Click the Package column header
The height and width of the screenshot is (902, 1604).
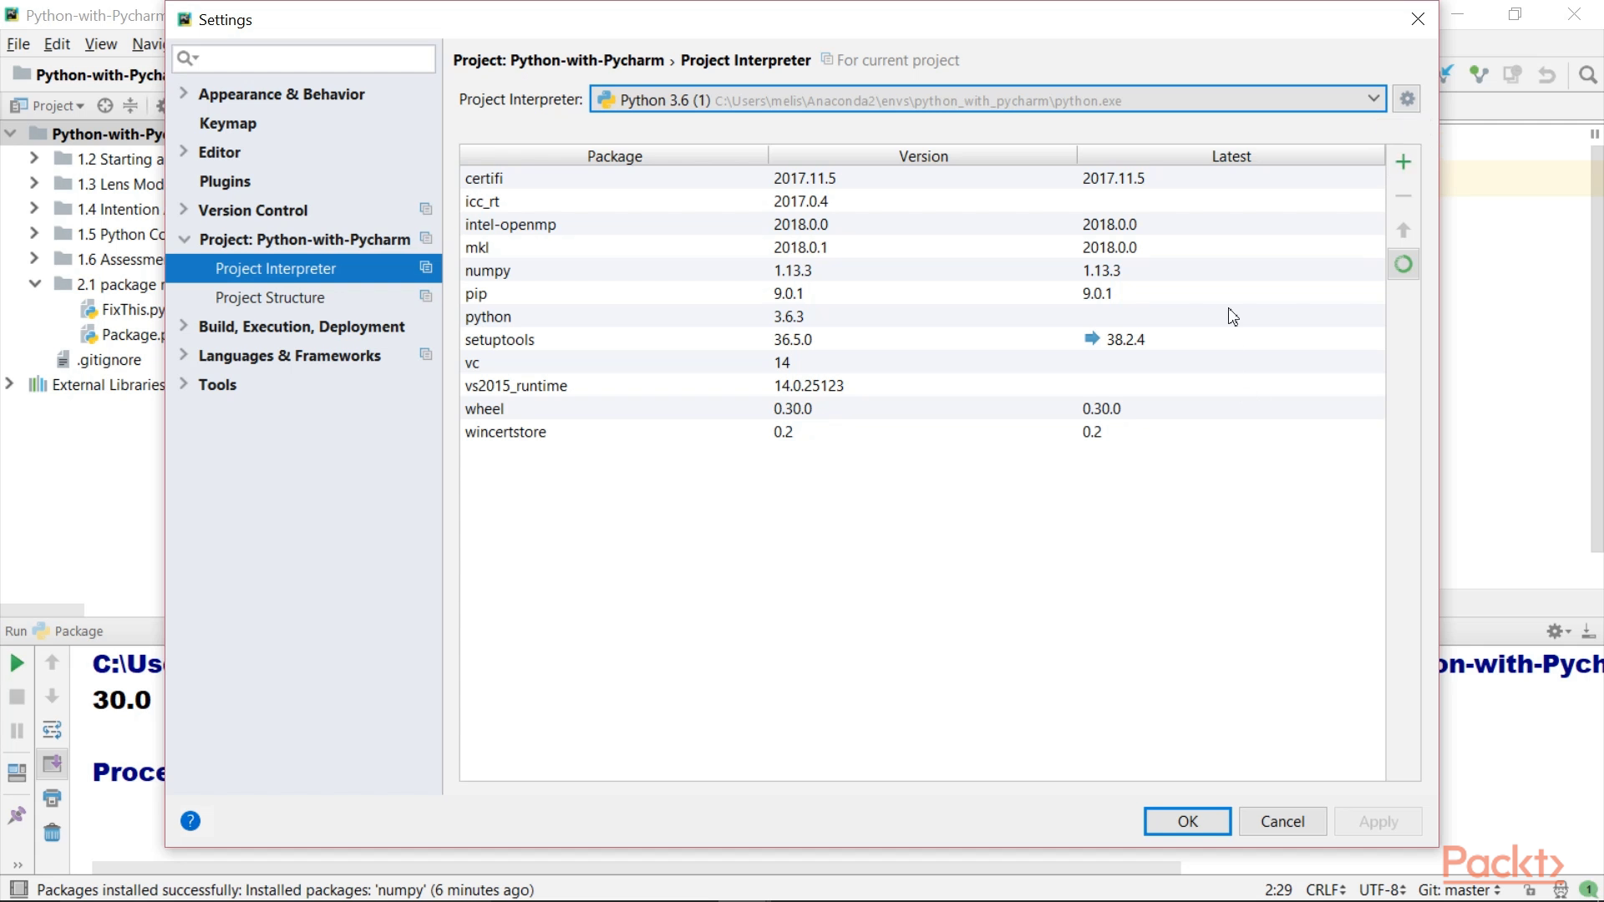tap(614, 156)
